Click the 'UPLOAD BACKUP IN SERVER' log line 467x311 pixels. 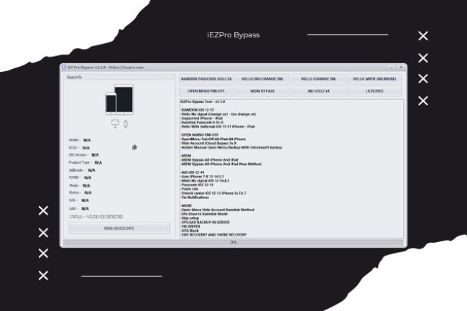[205, 223]
